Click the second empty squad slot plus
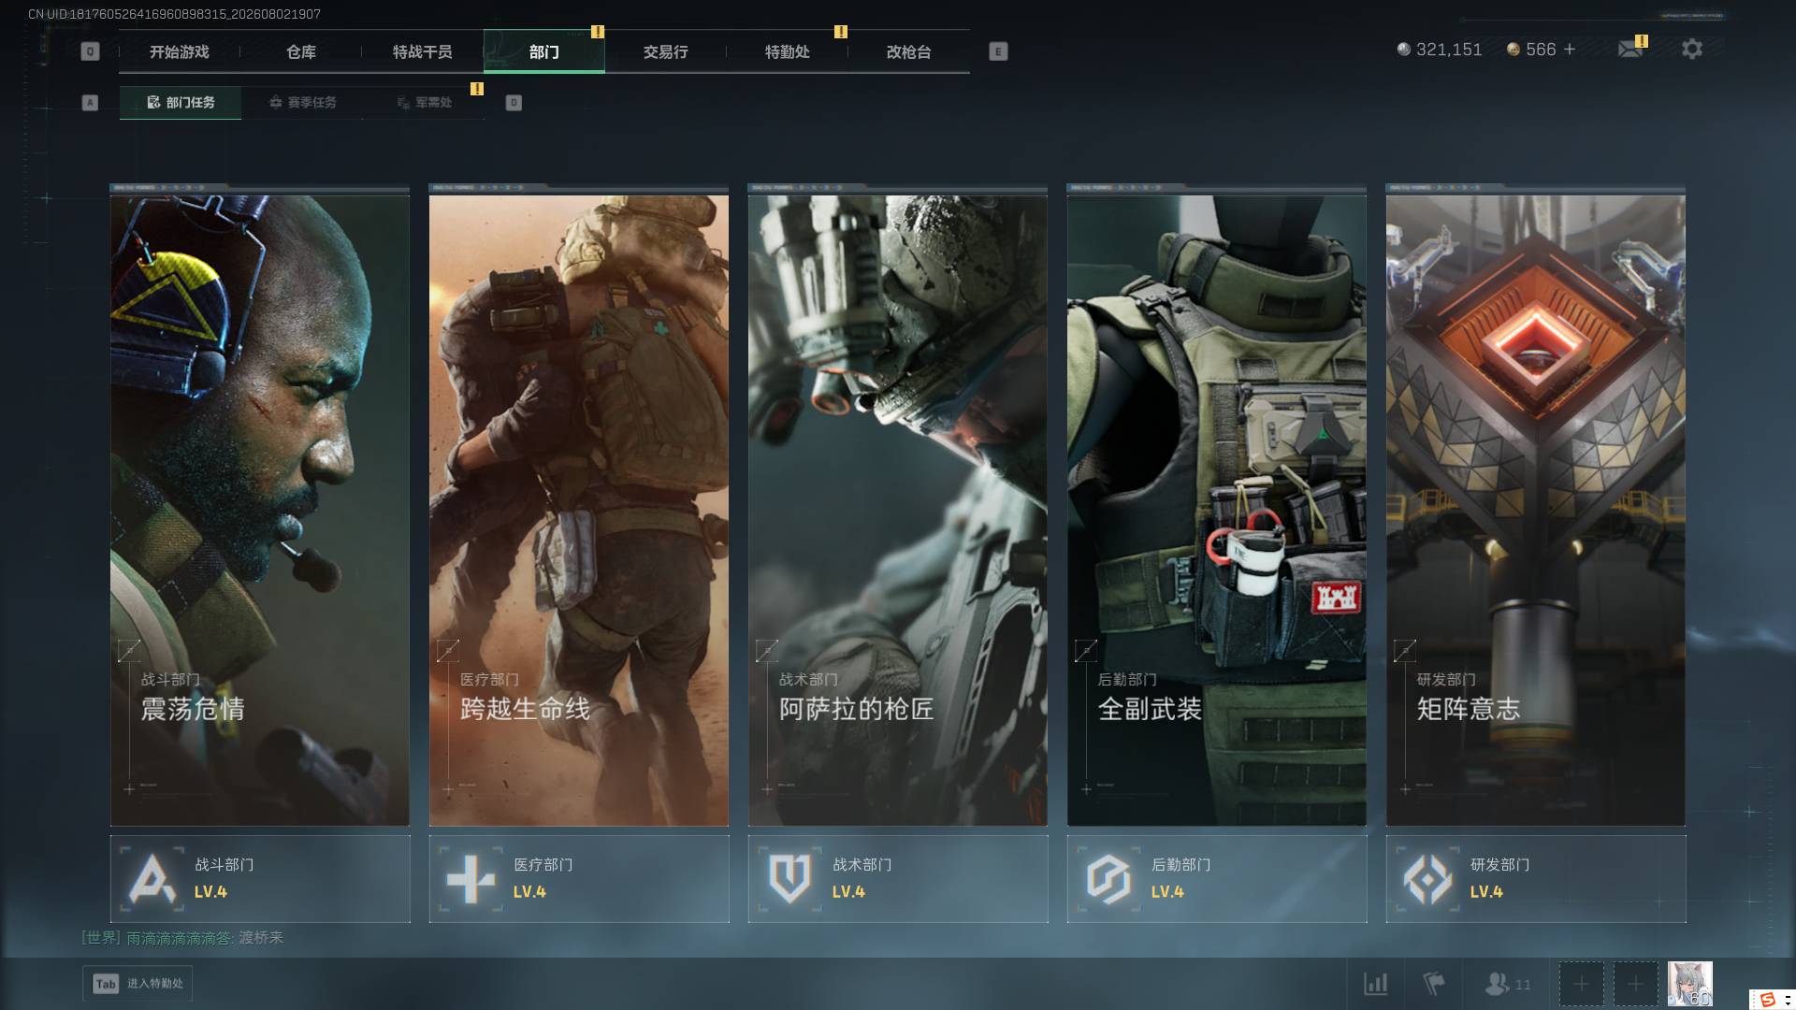Image resolution: width=1796 pixels, height=1010 pixels. tap(1635, 984)
